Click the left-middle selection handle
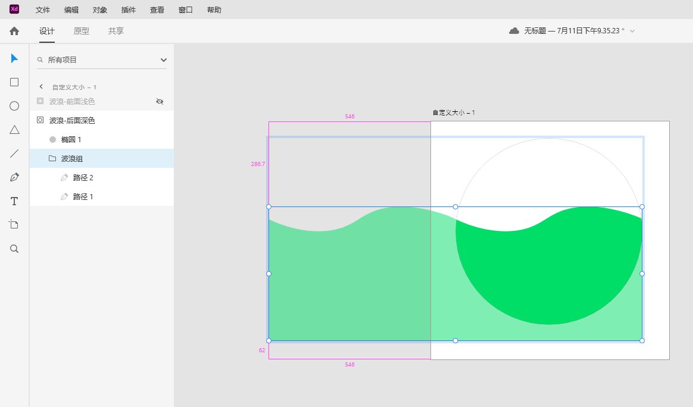Image resolution: width=693 pixels, height=407 pixels. (269, 274)
